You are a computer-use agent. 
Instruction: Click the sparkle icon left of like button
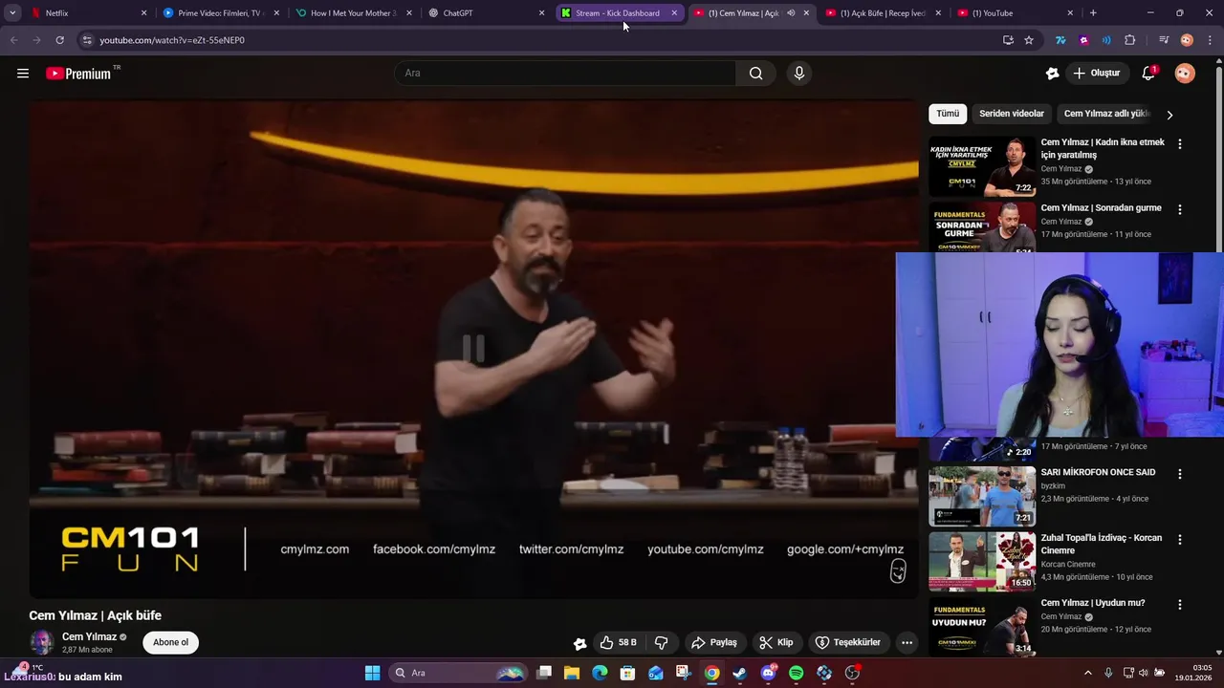579,643
